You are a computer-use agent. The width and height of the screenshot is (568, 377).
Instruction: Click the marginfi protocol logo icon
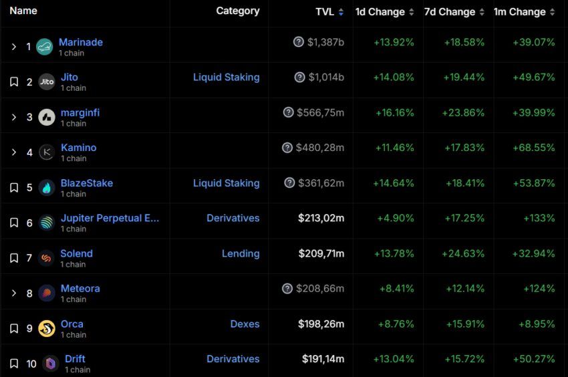coord(47,117)
